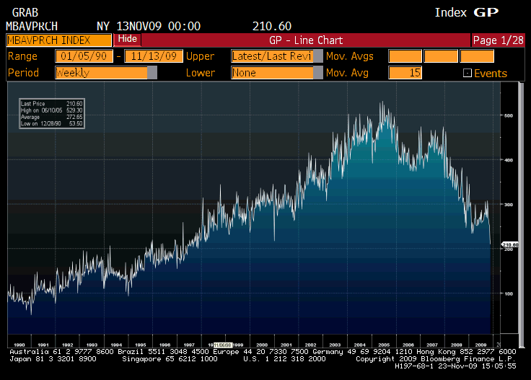Image resolution: width=531 pixels, height=380 pixels.
Task: Click the 210.60 last price axis marker
Action: pos(510,244)
